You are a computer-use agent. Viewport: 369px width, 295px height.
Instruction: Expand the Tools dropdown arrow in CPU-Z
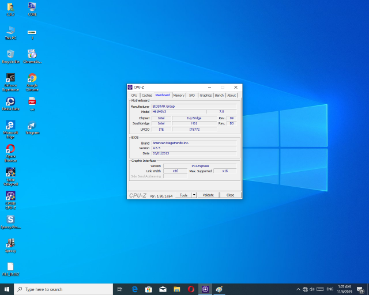[x=194, y=195]
